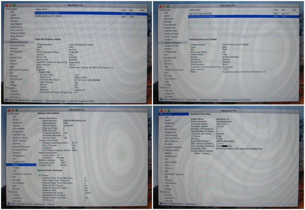The height and width of the screenshot is (210, 305).
Task: Click Model Identifier value MacBookPro9,1
Action: pos(224,121)
